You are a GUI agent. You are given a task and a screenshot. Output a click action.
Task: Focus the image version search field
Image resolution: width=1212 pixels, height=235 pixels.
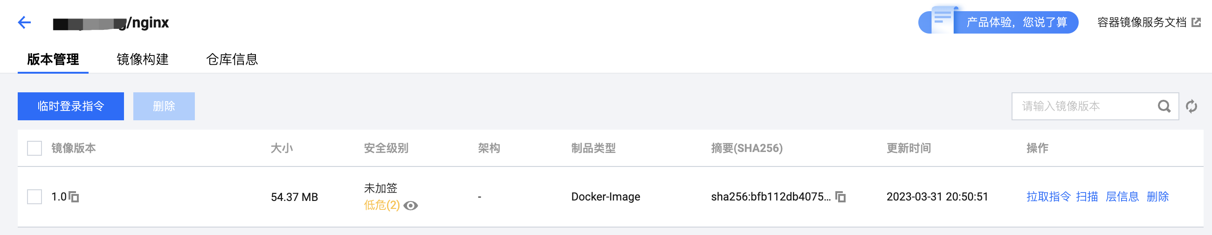pyautogui.click(x=1082, y=106)
